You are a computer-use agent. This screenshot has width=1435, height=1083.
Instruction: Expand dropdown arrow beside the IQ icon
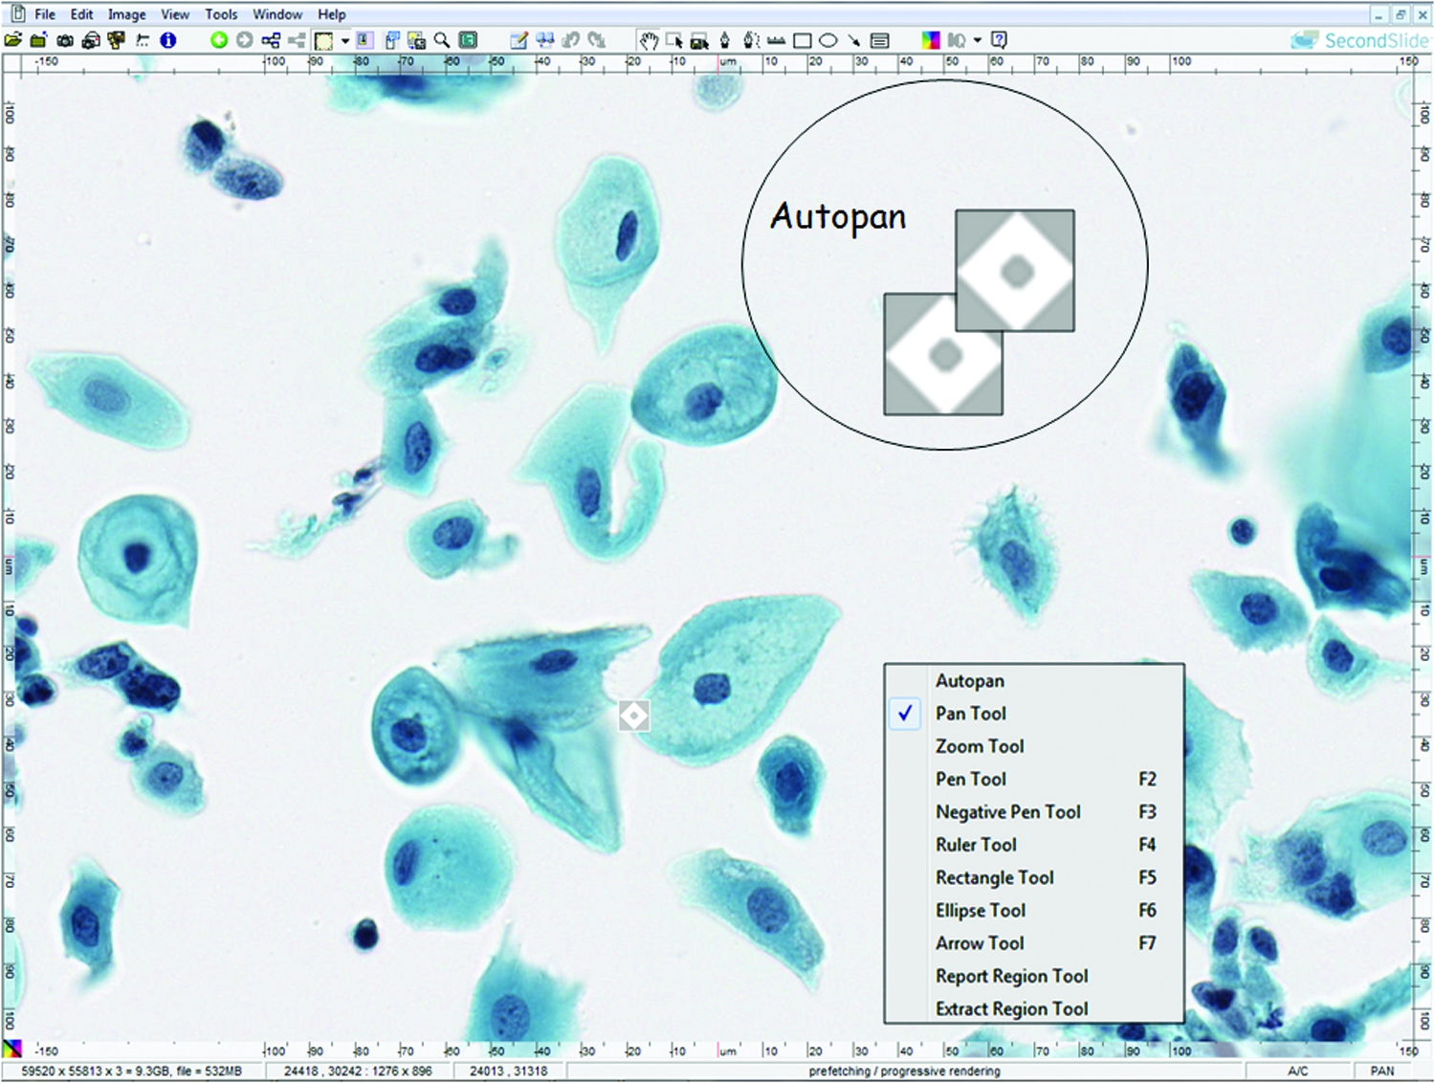click(x=977, y=40)
